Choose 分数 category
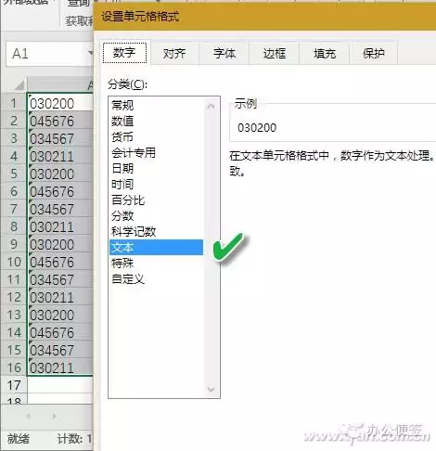Image resolution: width=436 pixels, height=451 pixels. coord(157,216)
